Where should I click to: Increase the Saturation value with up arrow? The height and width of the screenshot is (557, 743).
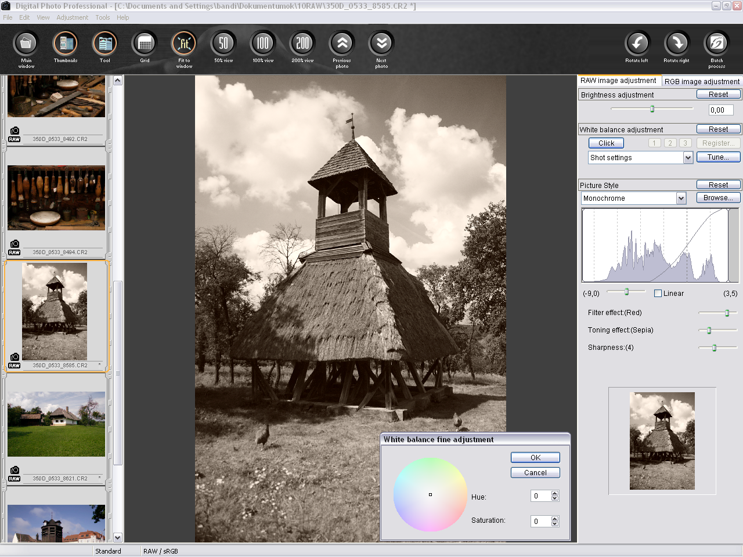click(x=555, y=519)
